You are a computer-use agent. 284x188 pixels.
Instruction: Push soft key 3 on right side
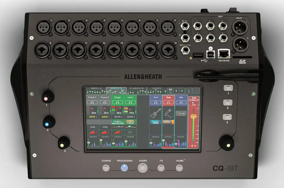coord(227,117)
